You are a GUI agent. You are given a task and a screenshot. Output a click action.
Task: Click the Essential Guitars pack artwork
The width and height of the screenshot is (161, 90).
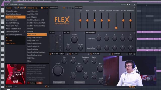16,74
